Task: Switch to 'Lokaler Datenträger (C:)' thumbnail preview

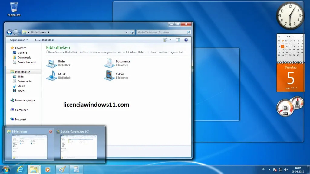Action: coord(78,147)
